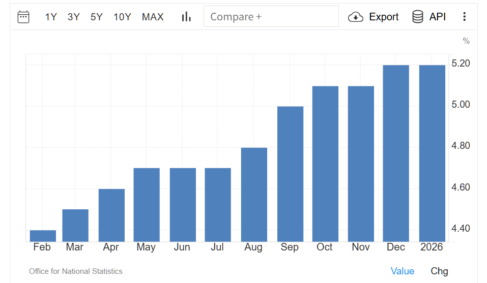The height and width of the screenshot is (283, 487).
Task: Click the cloud download Export icon
Action: pyautogui.click(x=355, y=17)
